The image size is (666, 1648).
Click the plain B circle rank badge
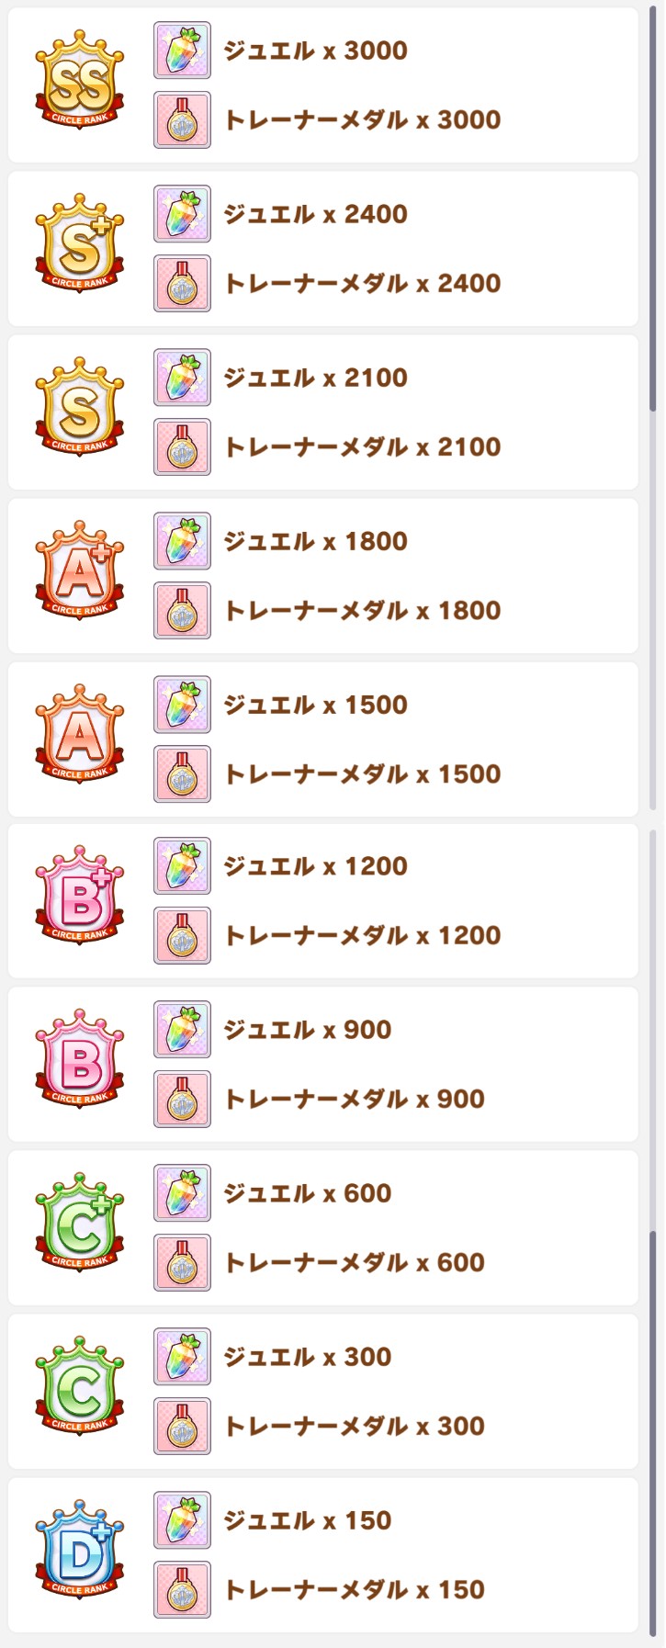[x=80, y=1059]
